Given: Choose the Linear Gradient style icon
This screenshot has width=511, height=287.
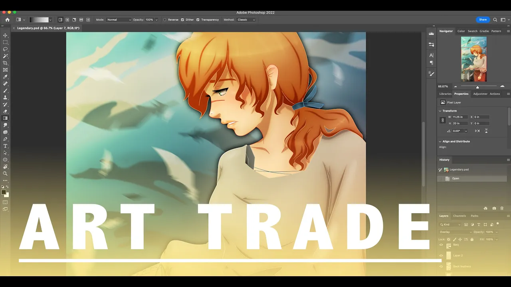Looking at the screenshot, I should pos(60,20).
